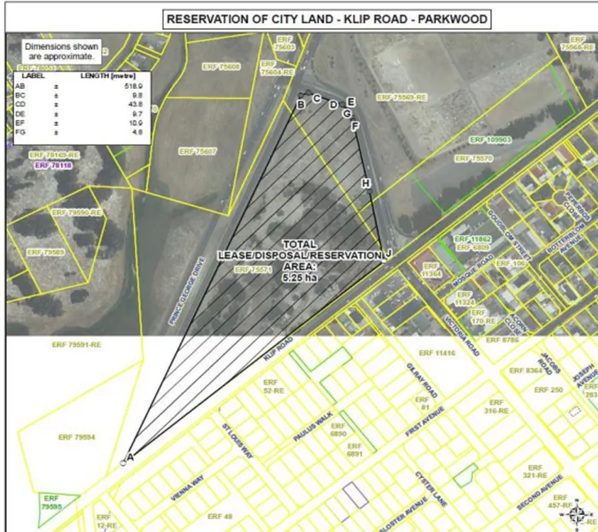
Task: Click the ERF 170-RE parcel label
Action: coord(483,317)
